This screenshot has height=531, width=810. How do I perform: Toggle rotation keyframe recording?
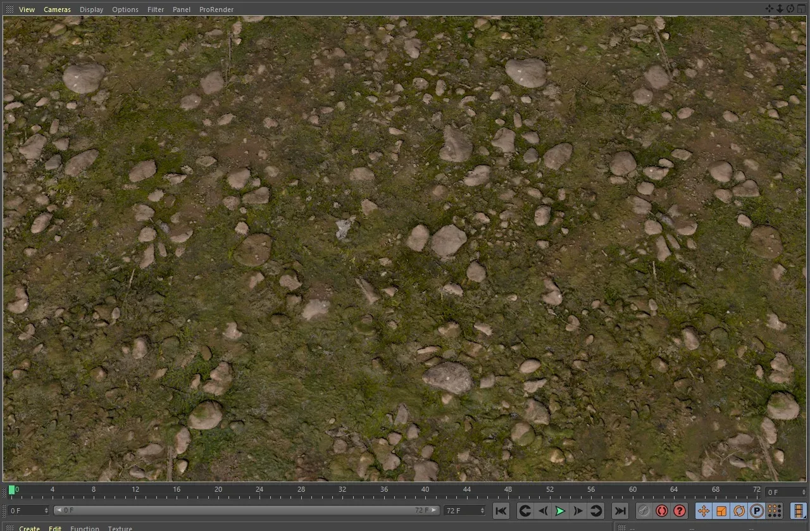[x=739, y=511]
